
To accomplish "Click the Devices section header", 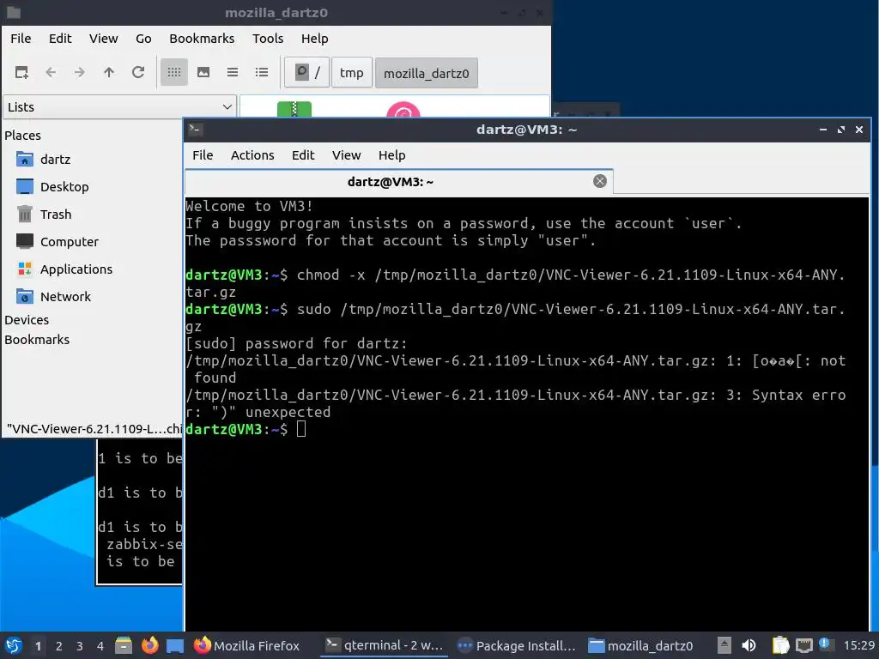I will point(27,320).
